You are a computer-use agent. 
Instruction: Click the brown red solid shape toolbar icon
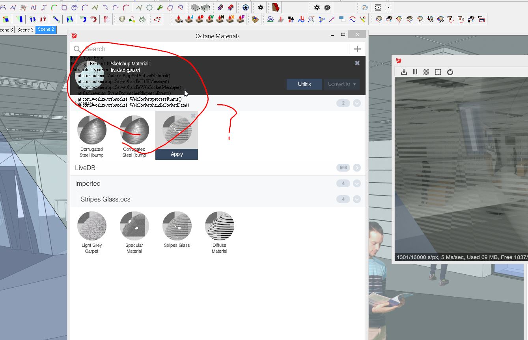(276, 7)
